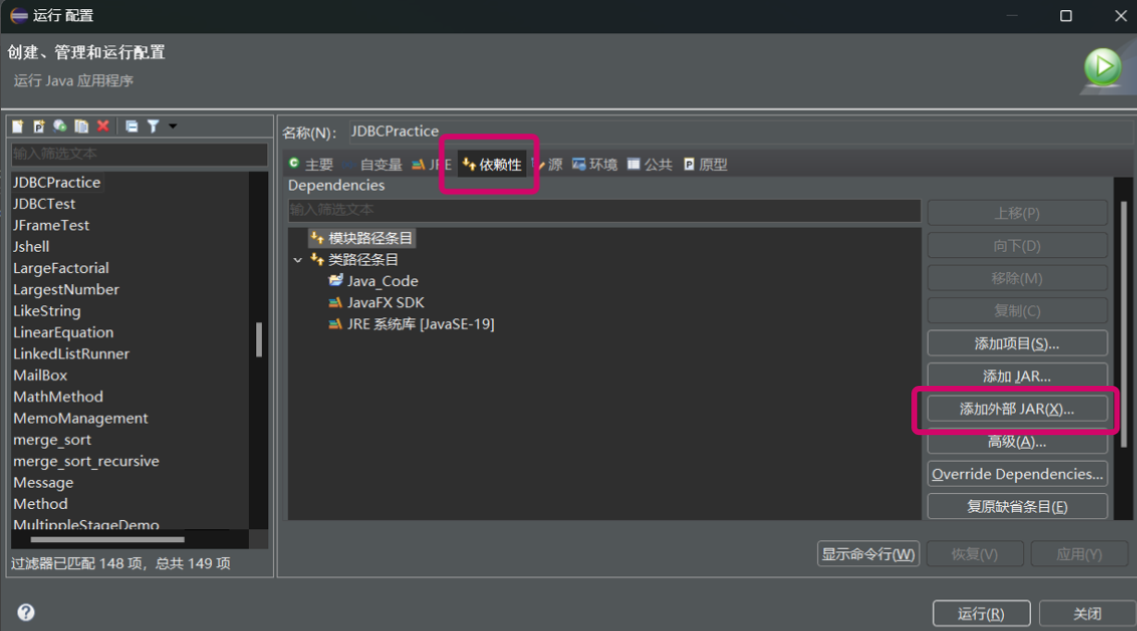The height and width of the screenshot is (631, 1137).
Task: Open help with the question mark icon
Action: [25, 612]
